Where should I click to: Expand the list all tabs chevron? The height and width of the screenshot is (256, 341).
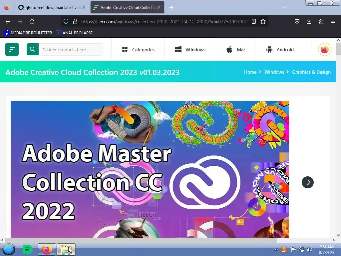(x=284, y=7)
